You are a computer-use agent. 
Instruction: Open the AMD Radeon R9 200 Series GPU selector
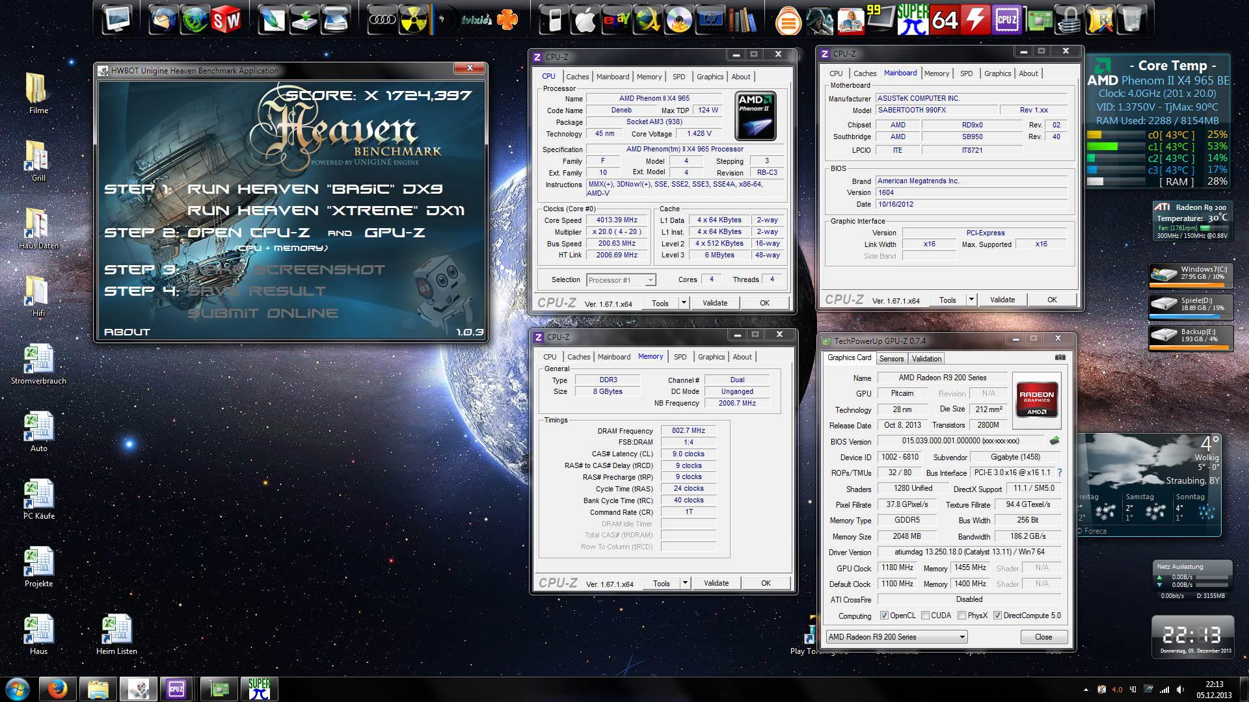[896, 637]
